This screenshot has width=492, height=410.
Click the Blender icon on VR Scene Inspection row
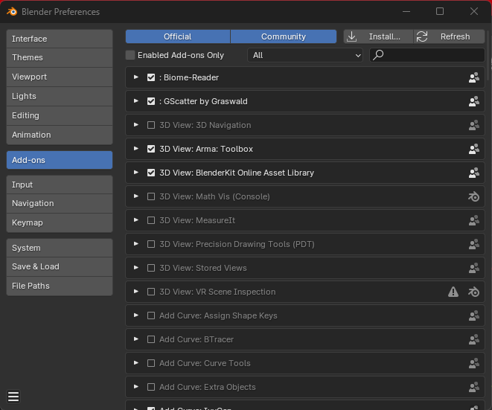click(473, 292)
